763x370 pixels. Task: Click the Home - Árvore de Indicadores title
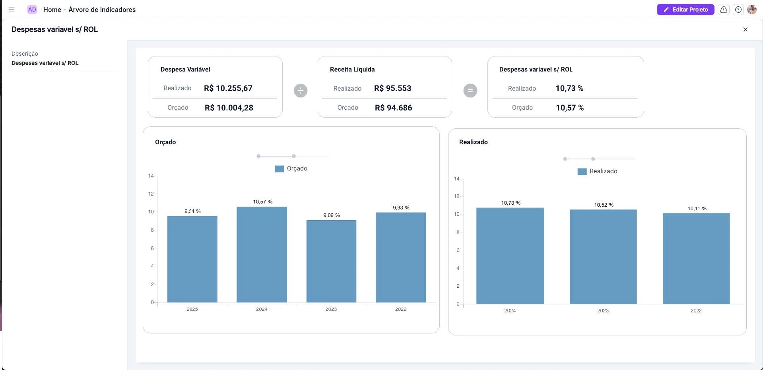[x=89, y=10]
